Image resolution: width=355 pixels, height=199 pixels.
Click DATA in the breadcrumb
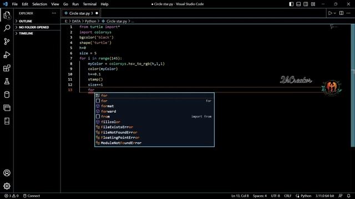coord(76,21)
